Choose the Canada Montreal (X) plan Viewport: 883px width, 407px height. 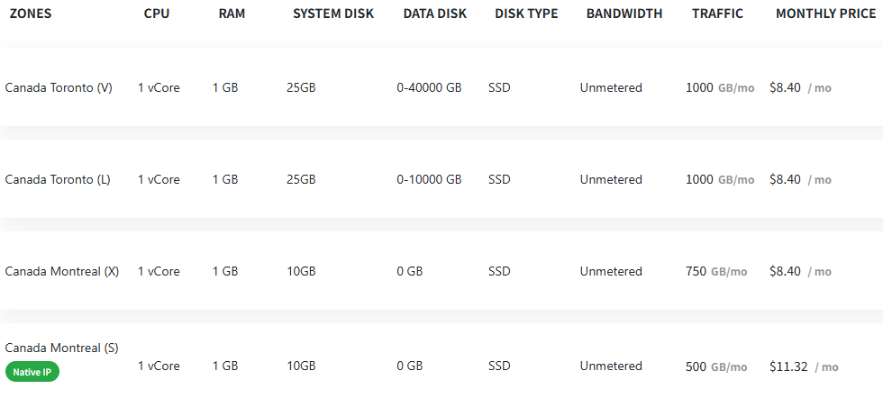coord(441,271)
